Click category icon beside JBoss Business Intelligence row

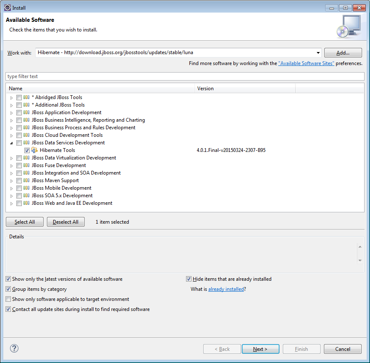26,120
